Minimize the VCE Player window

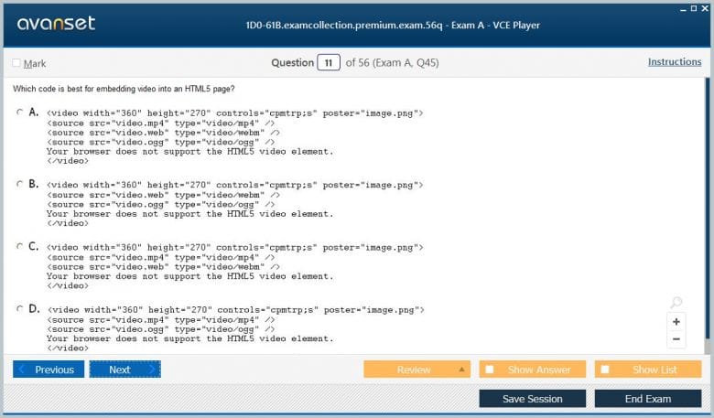coord(682,7)
